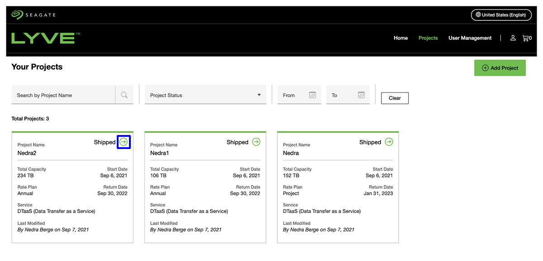The image size is (543, 261).
Task: Click the search magnifier icon
Action: [124, 95]
